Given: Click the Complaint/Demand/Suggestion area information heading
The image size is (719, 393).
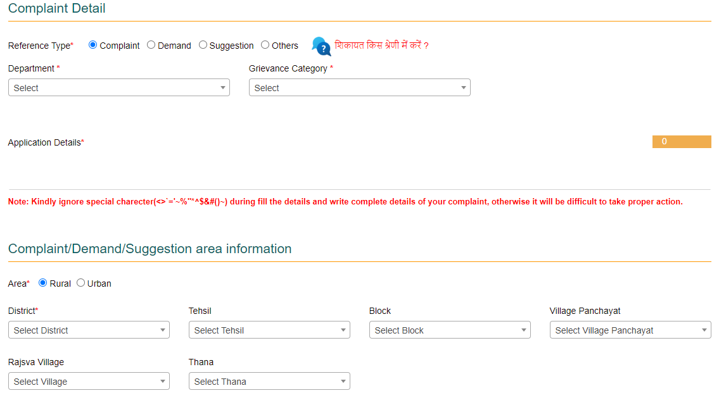Looking at the screenshot, I should pos(150,249).
